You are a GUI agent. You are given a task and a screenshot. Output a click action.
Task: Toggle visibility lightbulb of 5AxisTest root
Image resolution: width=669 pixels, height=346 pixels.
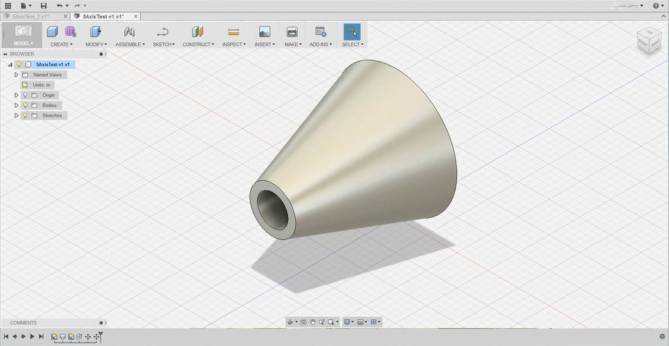(19, 64)
